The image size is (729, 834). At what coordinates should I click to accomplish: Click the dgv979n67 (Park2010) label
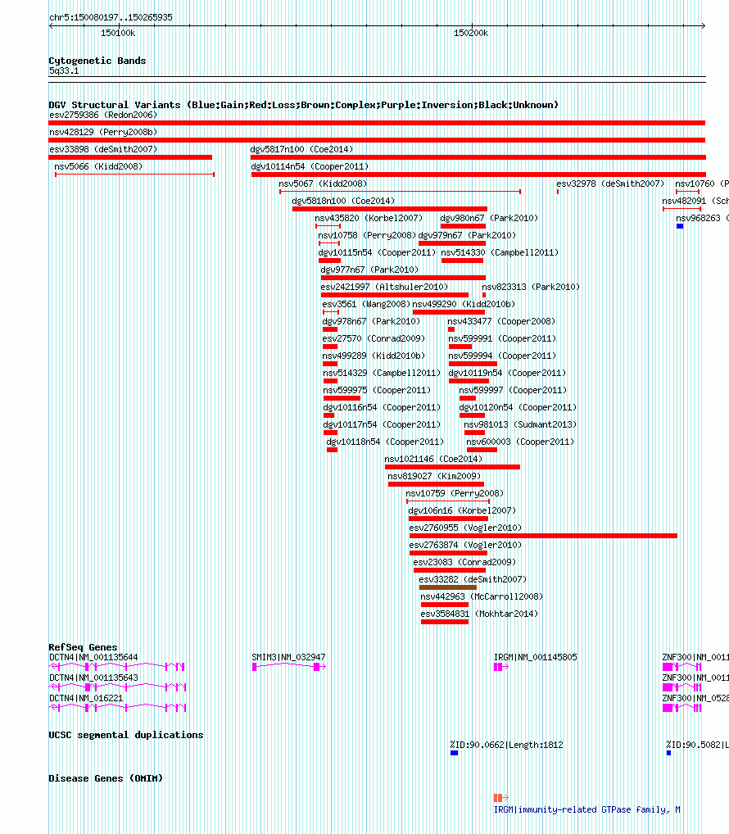468,235
